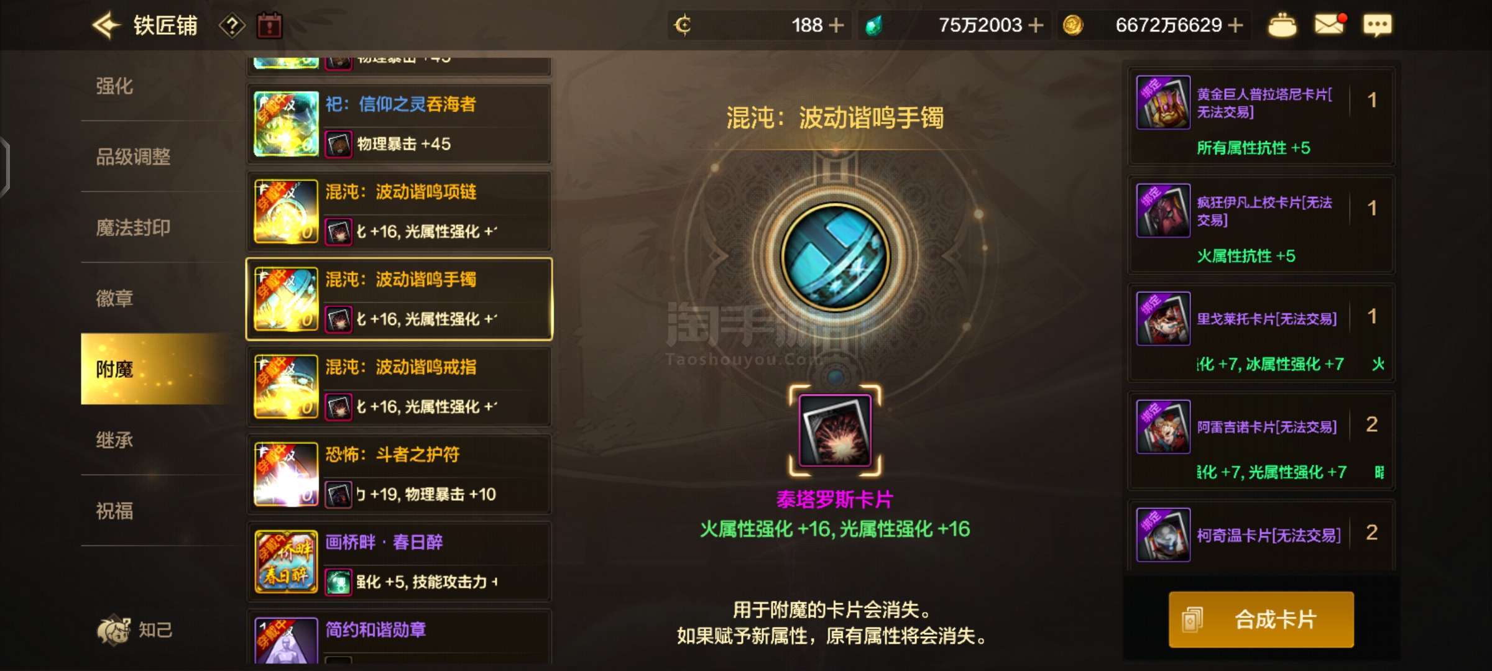Image resolution: width=1492 pixels, height=671 pixels.
Task: Open the 知己 companion icon
Action: [x=135, y=630]
